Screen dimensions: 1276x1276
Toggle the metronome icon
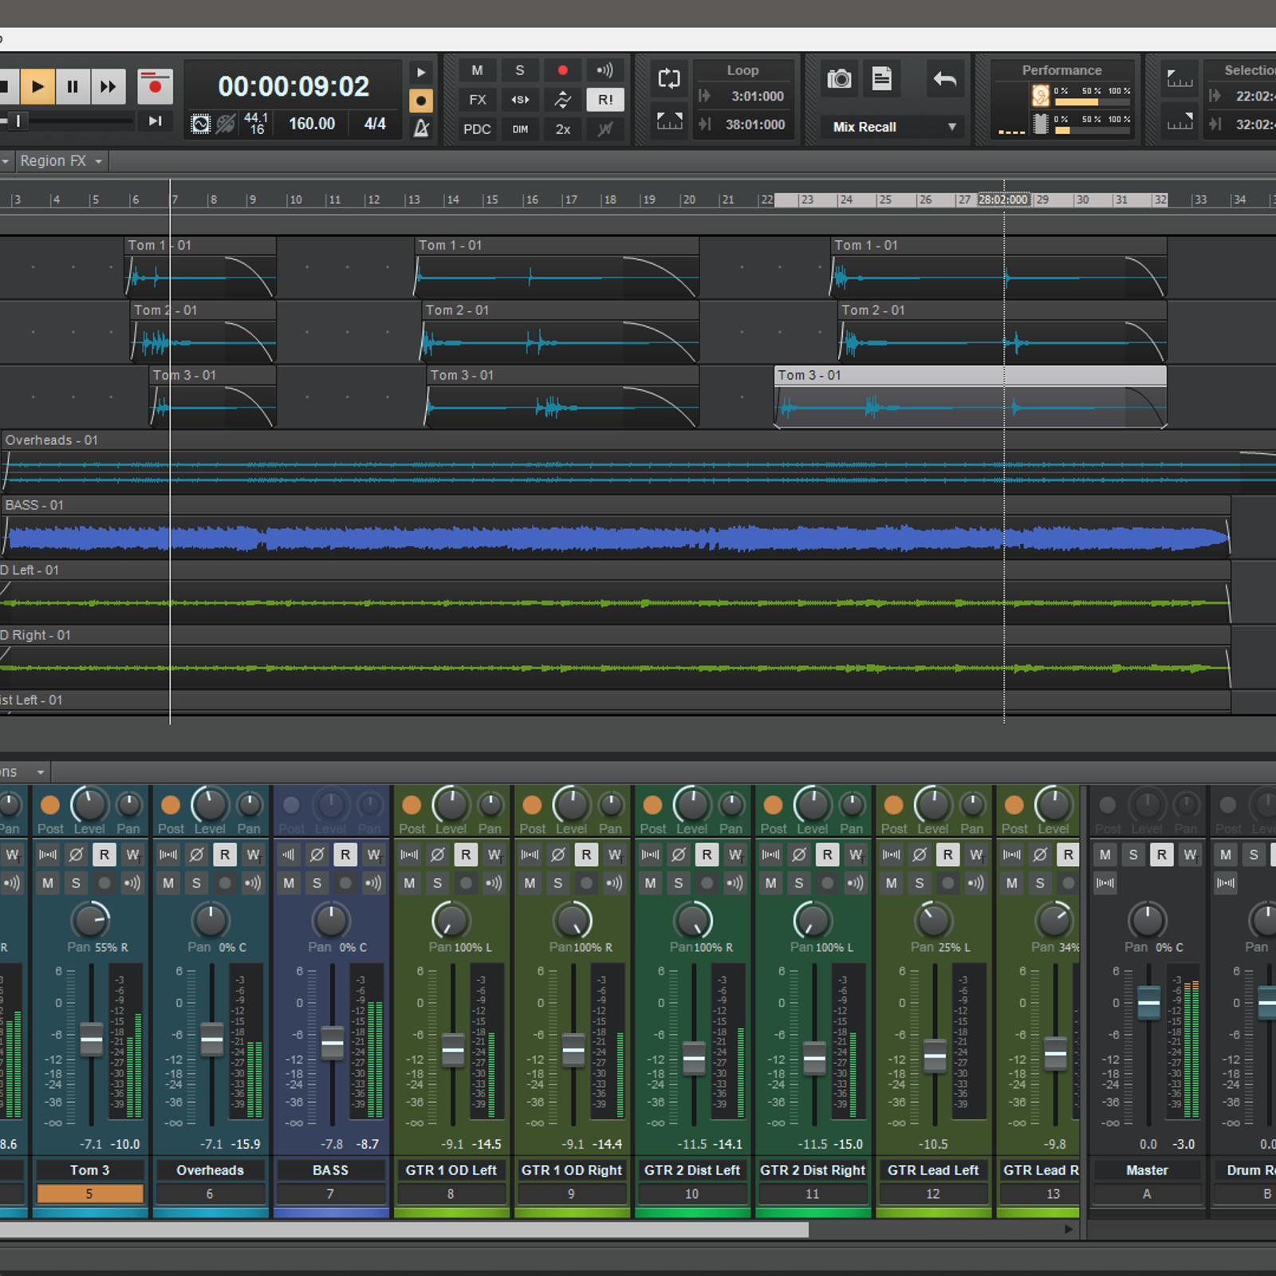click(421, 128)
